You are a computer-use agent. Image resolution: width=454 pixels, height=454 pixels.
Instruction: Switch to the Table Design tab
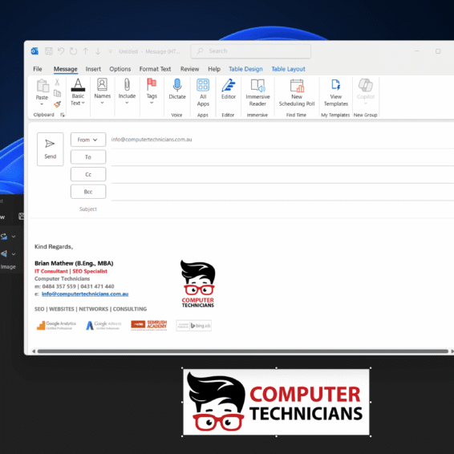click(x=245, y=69)
